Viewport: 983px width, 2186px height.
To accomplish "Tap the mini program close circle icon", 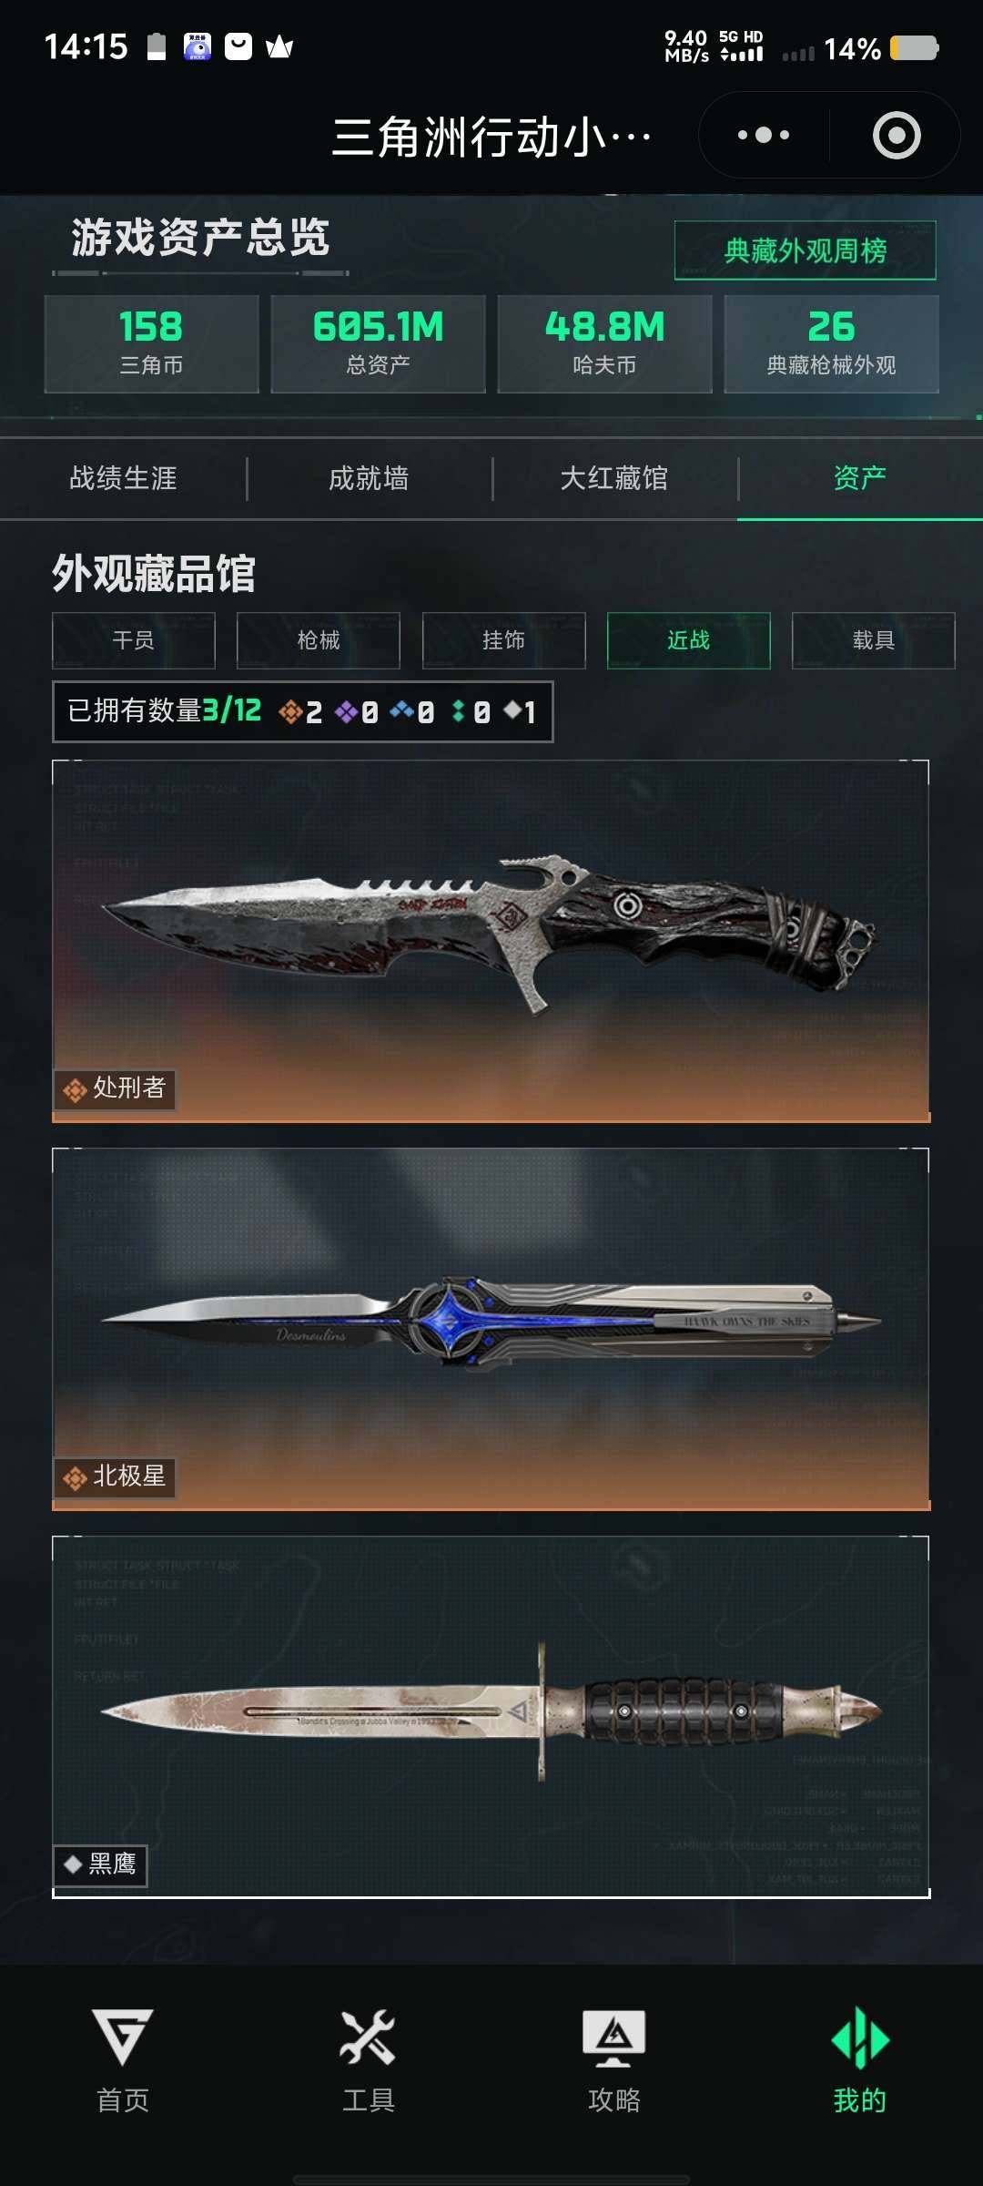I will [897, 135].
